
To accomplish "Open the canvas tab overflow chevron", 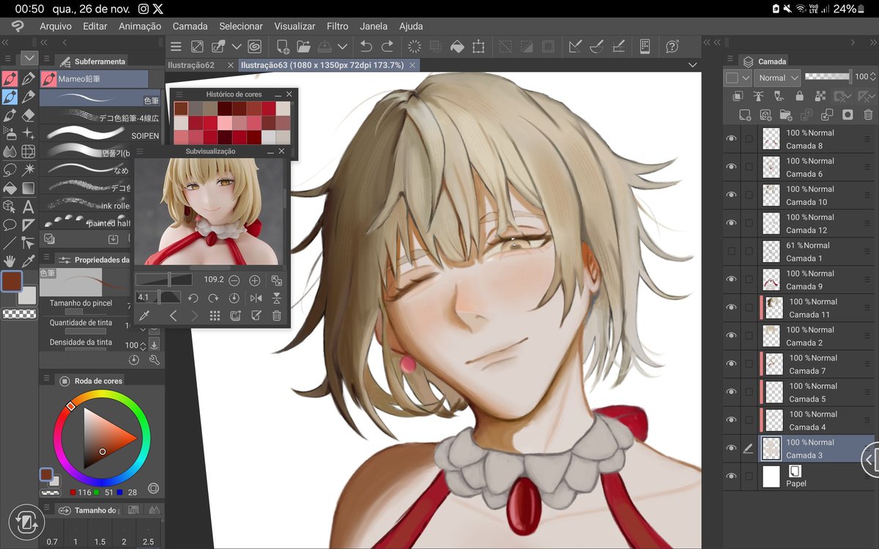I will [692, 64].
